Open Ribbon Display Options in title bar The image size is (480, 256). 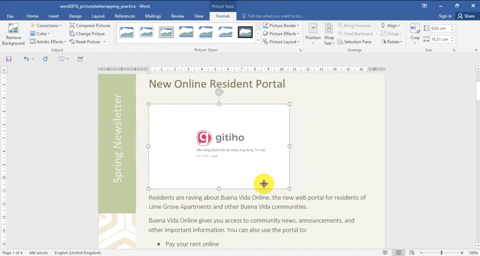(424, 6)
